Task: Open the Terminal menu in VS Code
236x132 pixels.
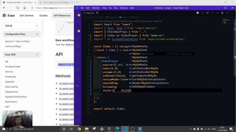Action: coord(124,8)
